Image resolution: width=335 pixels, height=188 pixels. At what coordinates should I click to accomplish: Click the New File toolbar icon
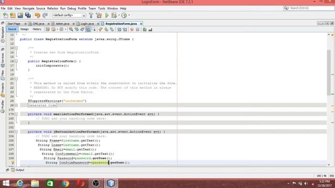5,15
